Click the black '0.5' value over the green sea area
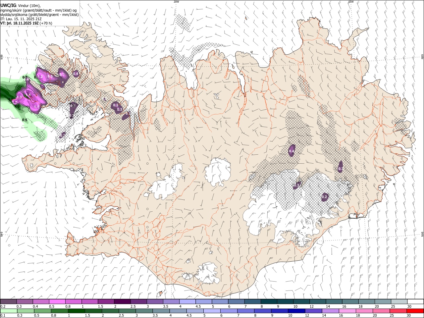This screenshot has height=318, width=424. point(25,120)
